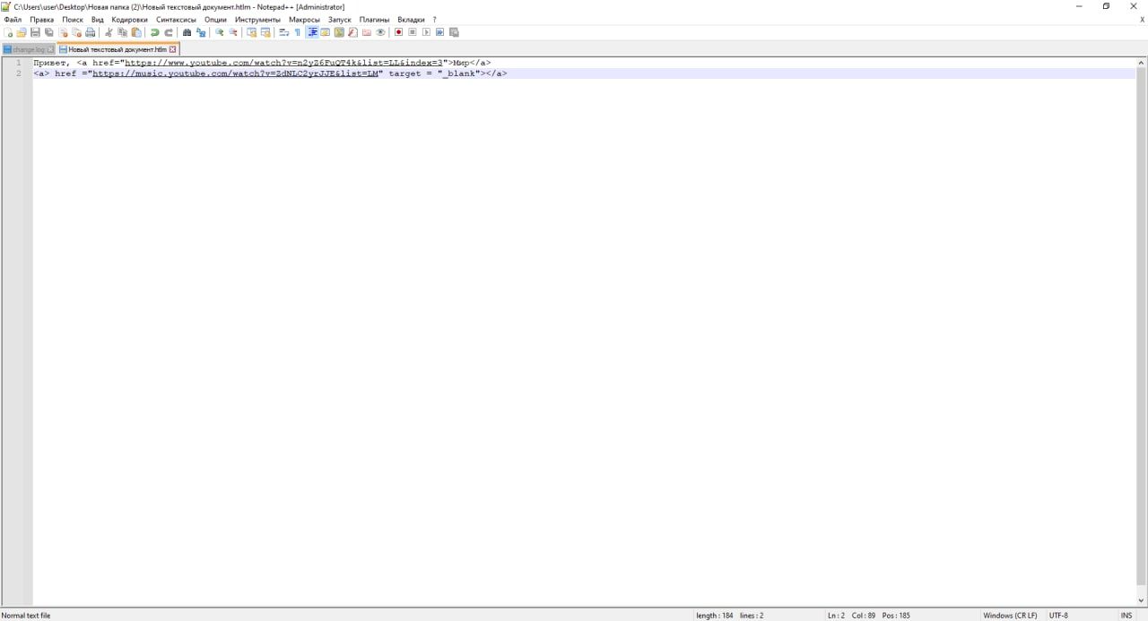Open the Поиск menu
Image resolution: width=1148 pixels, height=621 pixels.
click(x=73, y=19)
